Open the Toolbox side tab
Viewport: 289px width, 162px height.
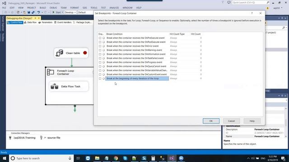(x=3, y=37)
